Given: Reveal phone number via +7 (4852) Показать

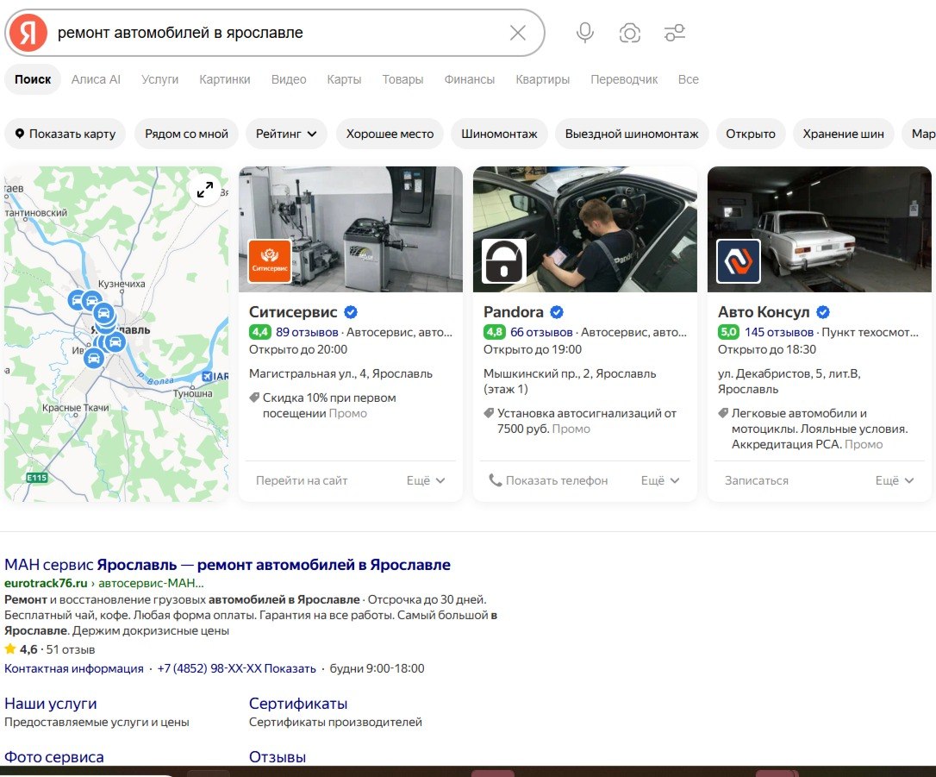Looking at the screenshot, I should [x=236, y=668].
